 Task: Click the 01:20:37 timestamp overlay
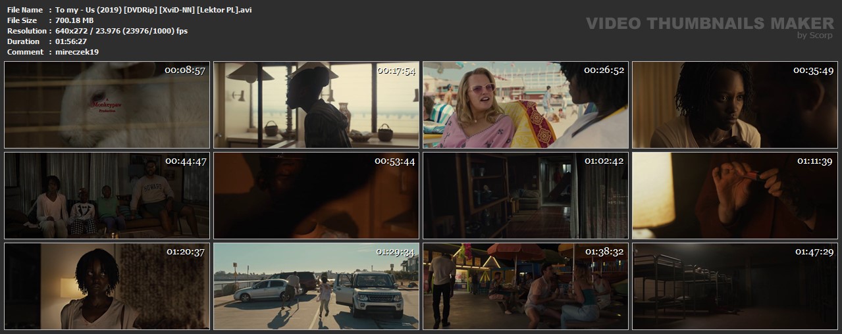186,251
